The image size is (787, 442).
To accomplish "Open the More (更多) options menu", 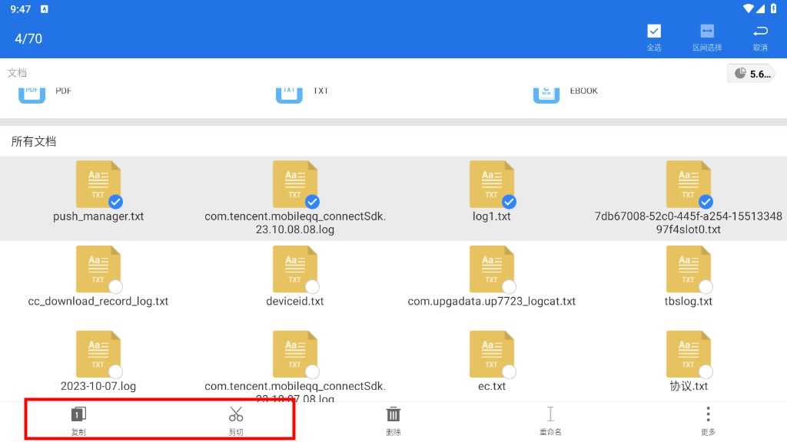I will click(x=708, y=415).
